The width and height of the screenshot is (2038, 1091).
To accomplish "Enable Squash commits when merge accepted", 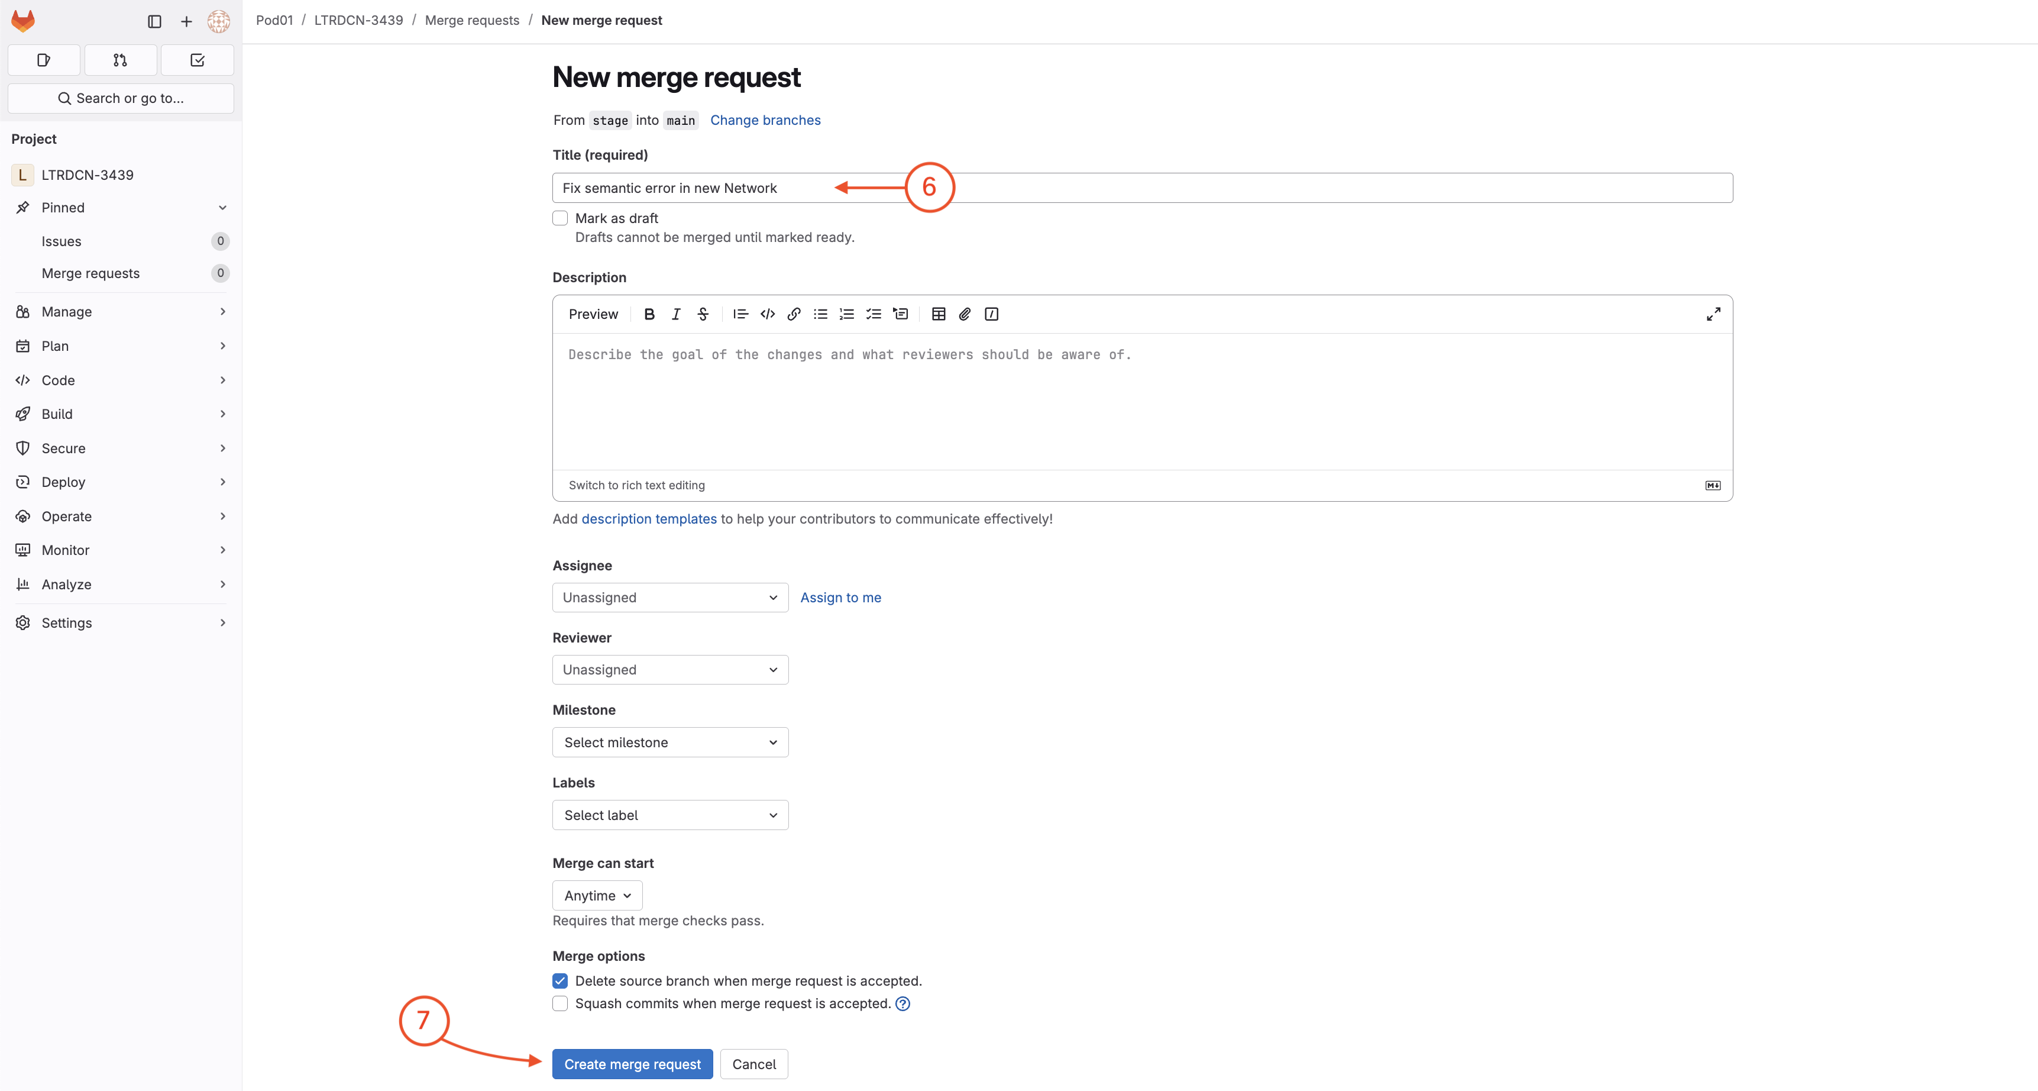I will click(560, 1004).
